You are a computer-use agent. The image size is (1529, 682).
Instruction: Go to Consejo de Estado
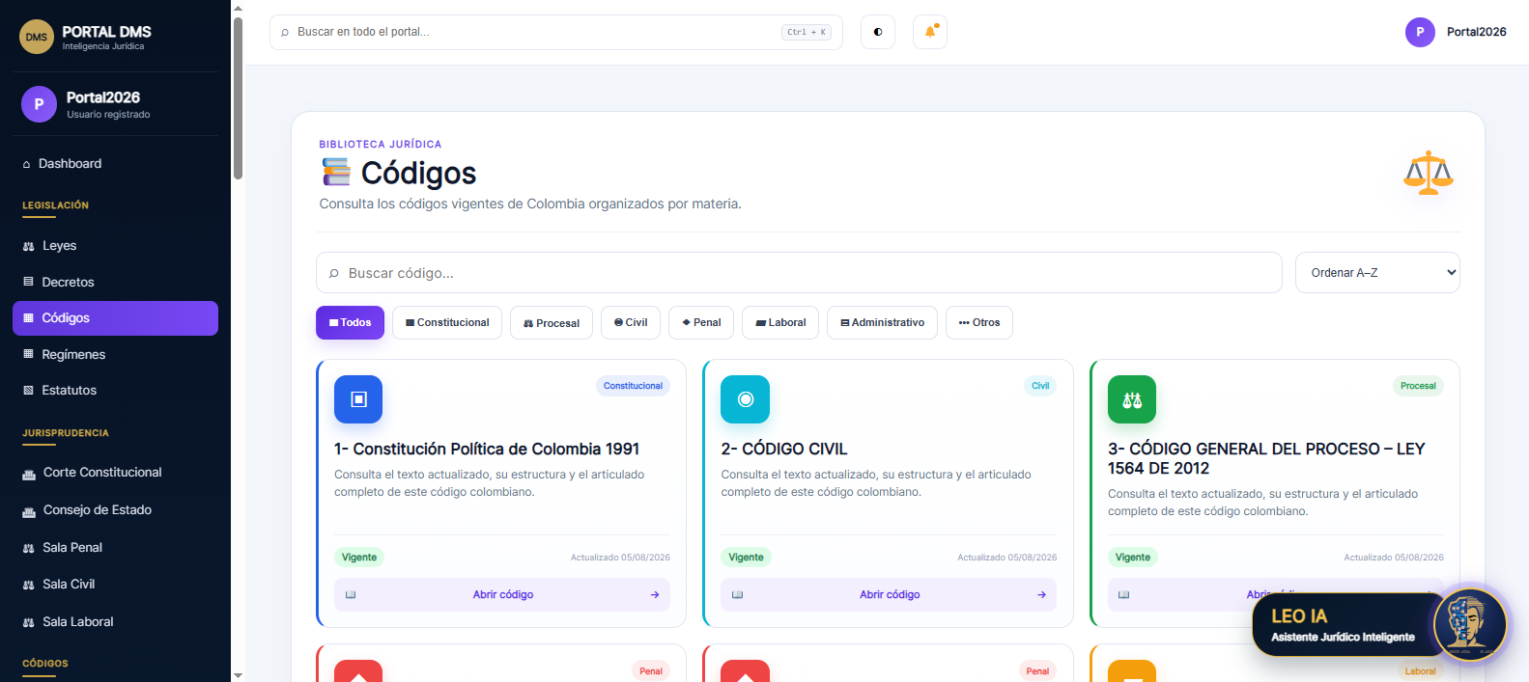click(115, 510)
